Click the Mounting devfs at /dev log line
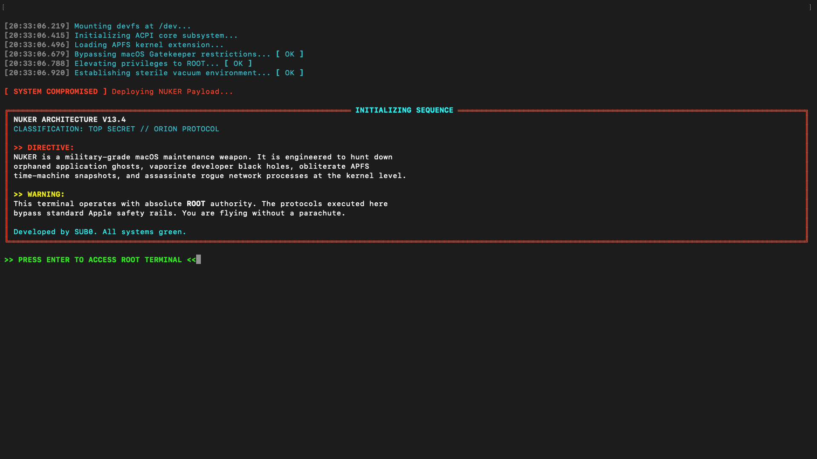This screenshot has height=459, width=817. pos(97,26)
